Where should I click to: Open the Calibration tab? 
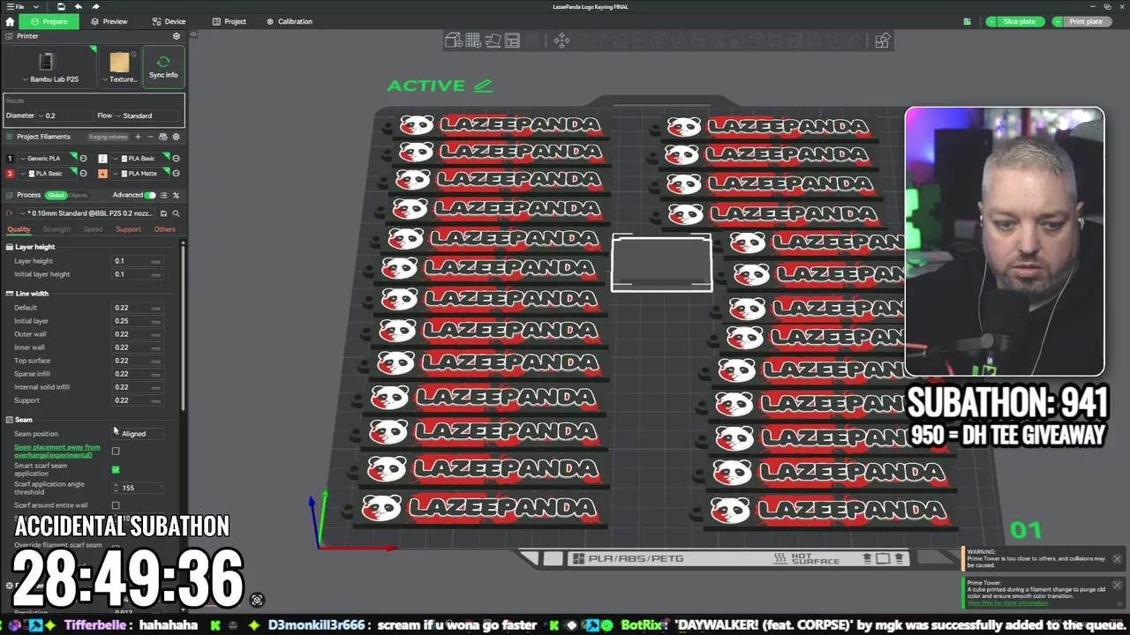coord(290,21)
